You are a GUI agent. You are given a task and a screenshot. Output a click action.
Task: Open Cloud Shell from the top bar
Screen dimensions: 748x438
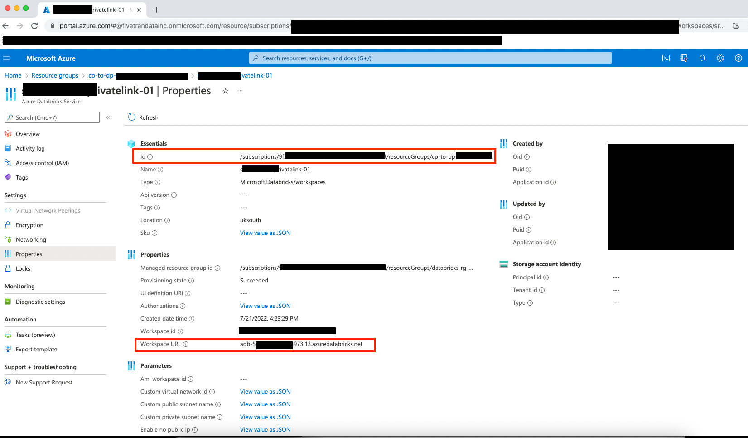[x=666, y=58]
